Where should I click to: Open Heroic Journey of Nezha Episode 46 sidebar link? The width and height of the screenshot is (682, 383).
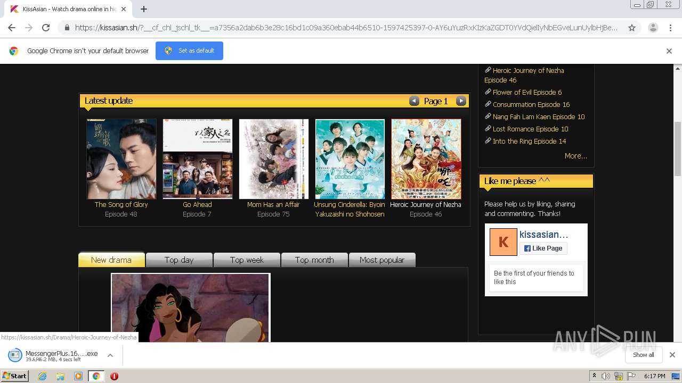[x=524, y=75]
